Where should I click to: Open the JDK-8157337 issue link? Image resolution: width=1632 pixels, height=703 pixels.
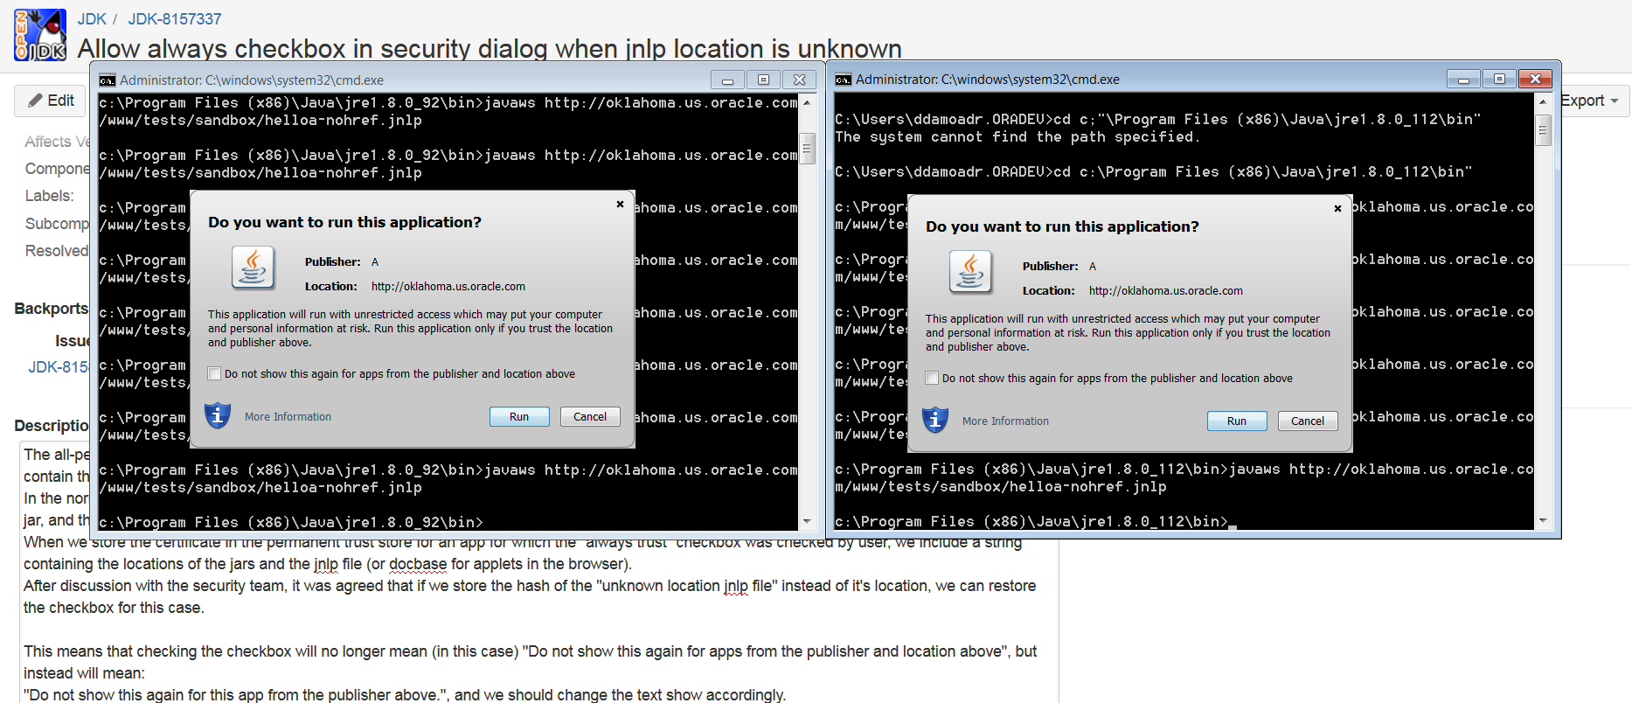tap(175, 19)
